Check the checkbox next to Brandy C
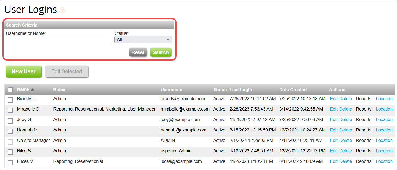The image size is (397, 170). click(10, 100)
